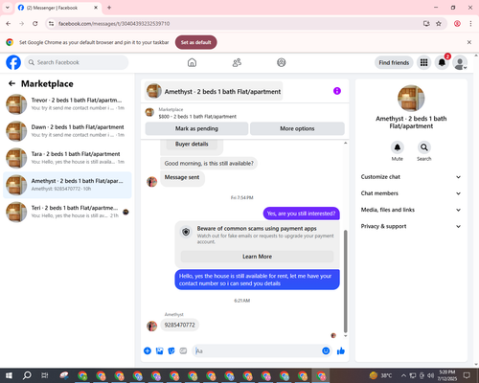Viewport: 479px width, 383px height.
Task: Click the chat message scrollbar
Action: coord(345,281)
